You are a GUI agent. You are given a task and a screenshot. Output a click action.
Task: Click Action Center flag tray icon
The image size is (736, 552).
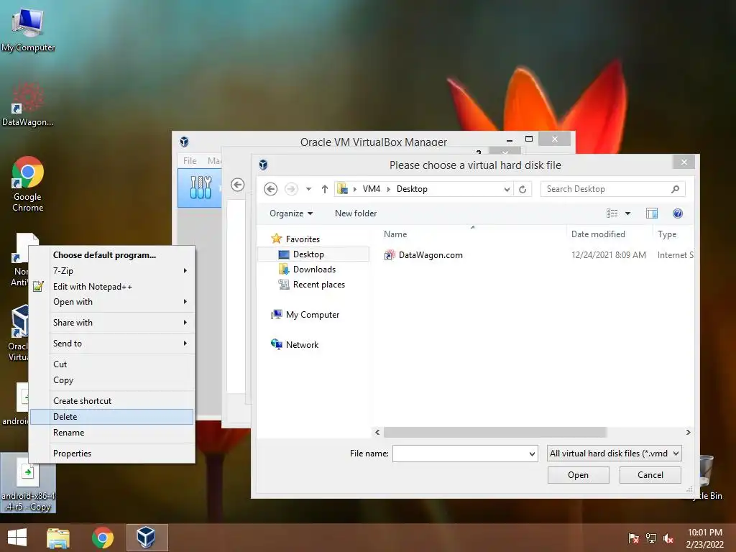tap(633, 538)
